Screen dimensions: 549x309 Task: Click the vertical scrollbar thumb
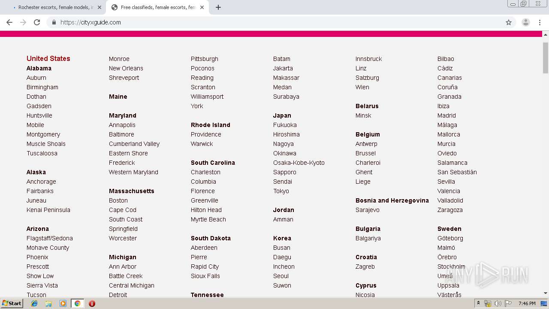point(546,58)
